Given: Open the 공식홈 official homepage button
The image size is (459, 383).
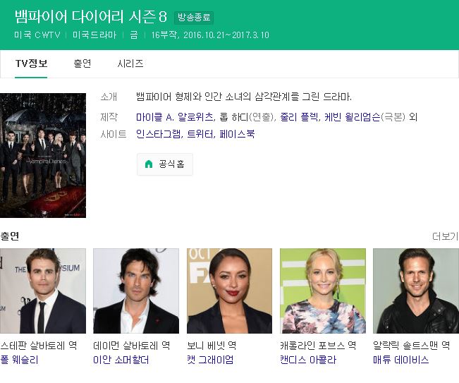Looking at the screenshot, I should 165,164.
